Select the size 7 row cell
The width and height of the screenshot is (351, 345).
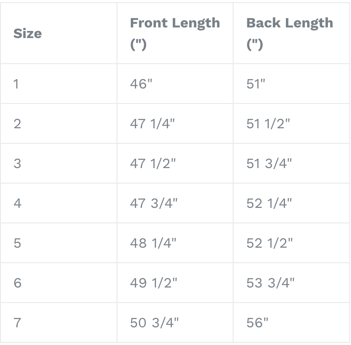[x=17, y=322]
